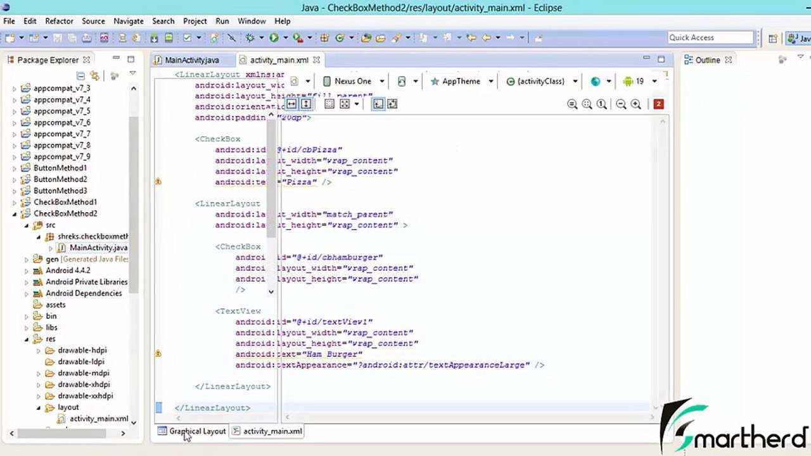Select the Java perspective button
The width and height of the screenshot is (811, 456).
click(x=798, y=38)
